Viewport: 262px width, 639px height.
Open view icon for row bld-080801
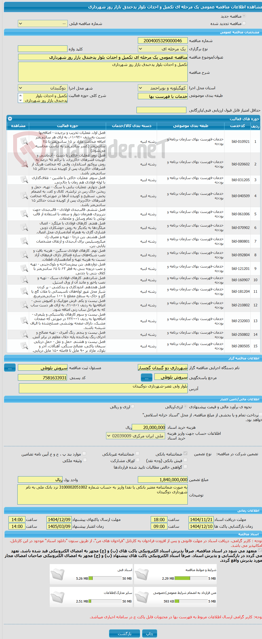[x=24, y=241]
